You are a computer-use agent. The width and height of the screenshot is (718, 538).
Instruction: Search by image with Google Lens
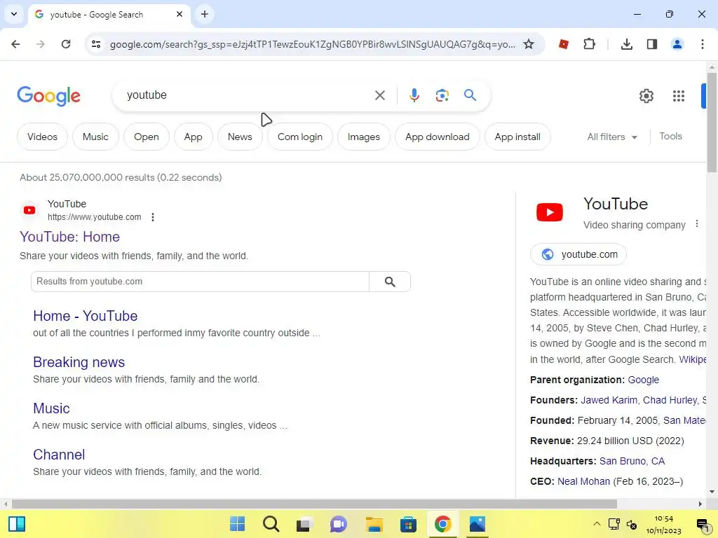(x=442, y=95)
